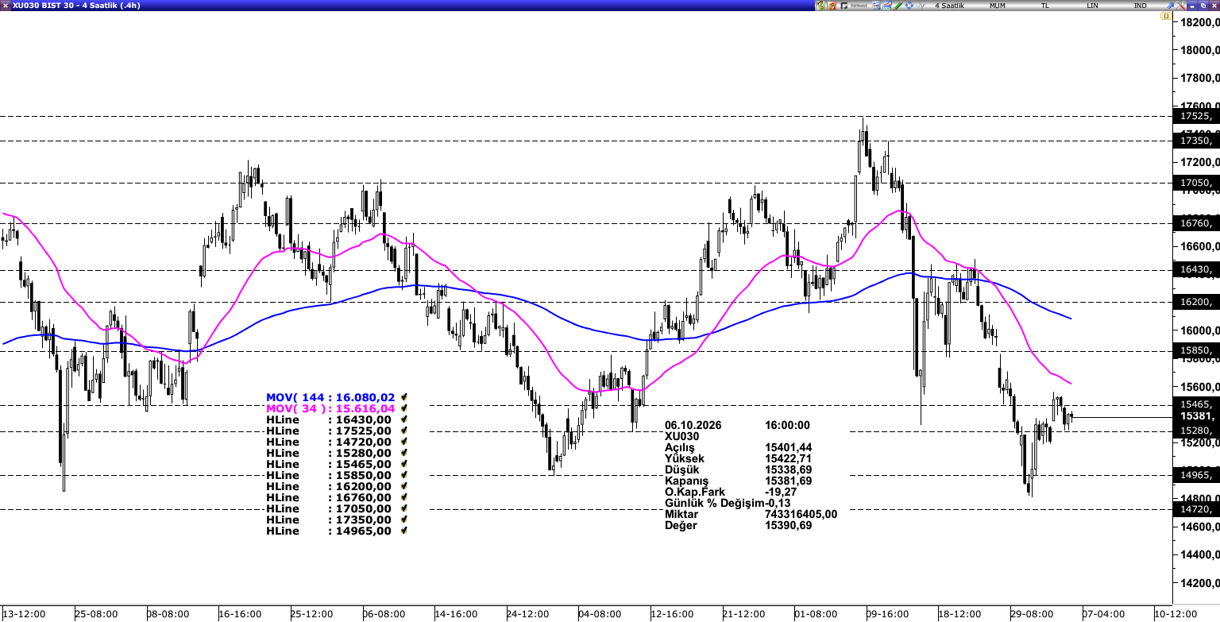Screen dimensions: 1220x622
Task: Select the HLine : 14720,00 legend text
Action: point(329,442)
